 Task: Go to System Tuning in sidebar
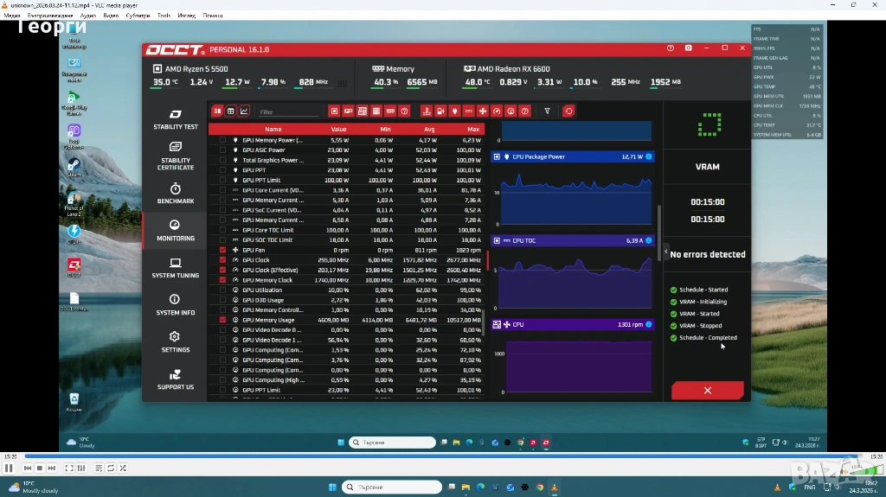point(176,268)
